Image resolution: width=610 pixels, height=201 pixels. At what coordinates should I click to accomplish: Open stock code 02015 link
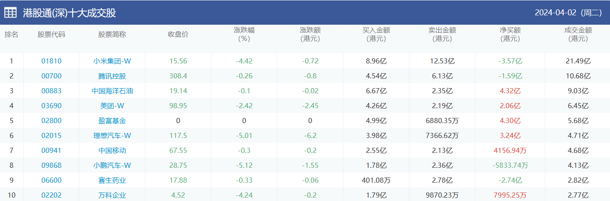[x=52, y=135]
